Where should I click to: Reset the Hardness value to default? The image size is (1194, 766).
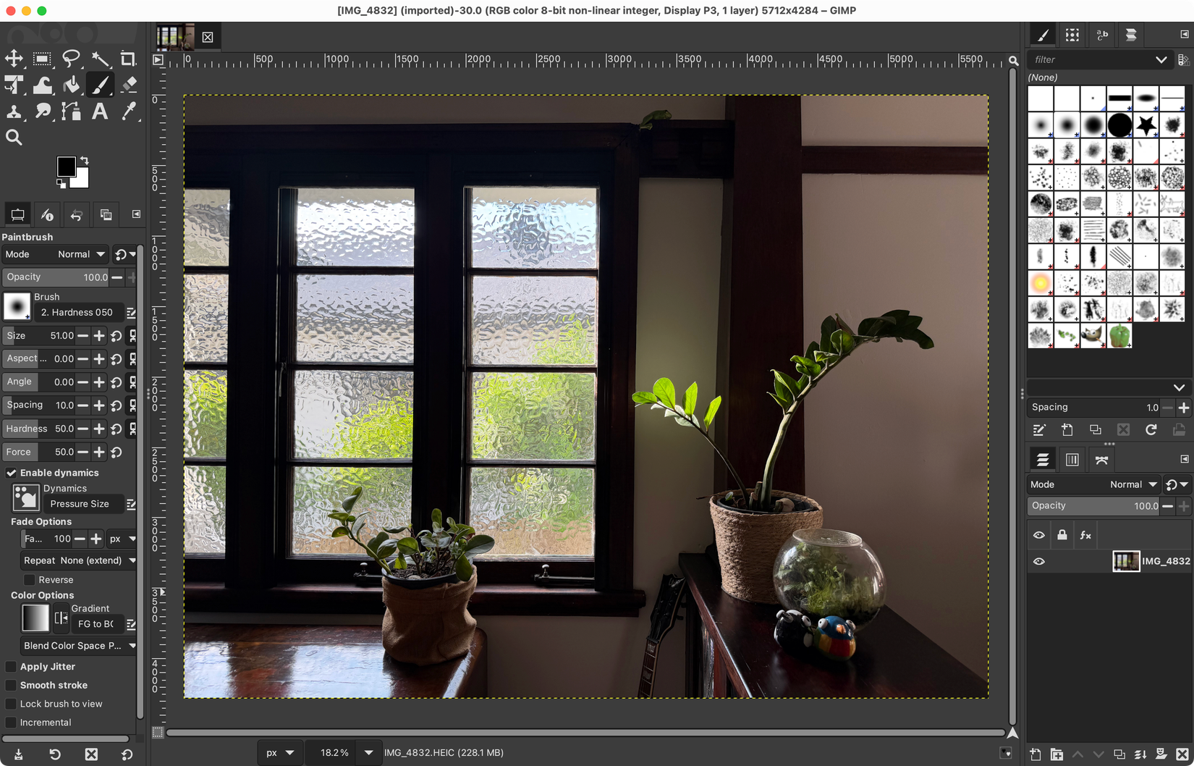point(116,428)
